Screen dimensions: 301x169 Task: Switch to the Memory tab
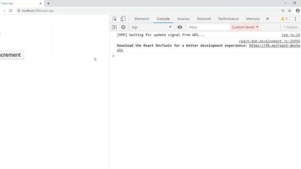[253, 19]
